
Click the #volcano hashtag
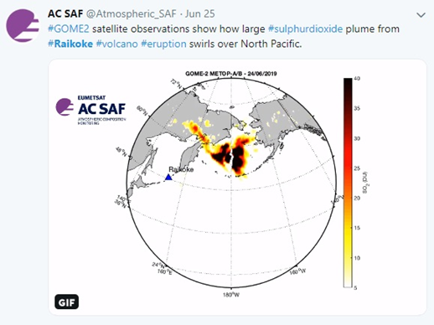point(117,44)
